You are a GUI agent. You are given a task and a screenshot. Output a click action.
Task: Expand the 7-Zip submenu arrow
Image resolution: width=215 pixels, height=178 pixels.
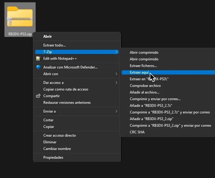click(116, 52)
